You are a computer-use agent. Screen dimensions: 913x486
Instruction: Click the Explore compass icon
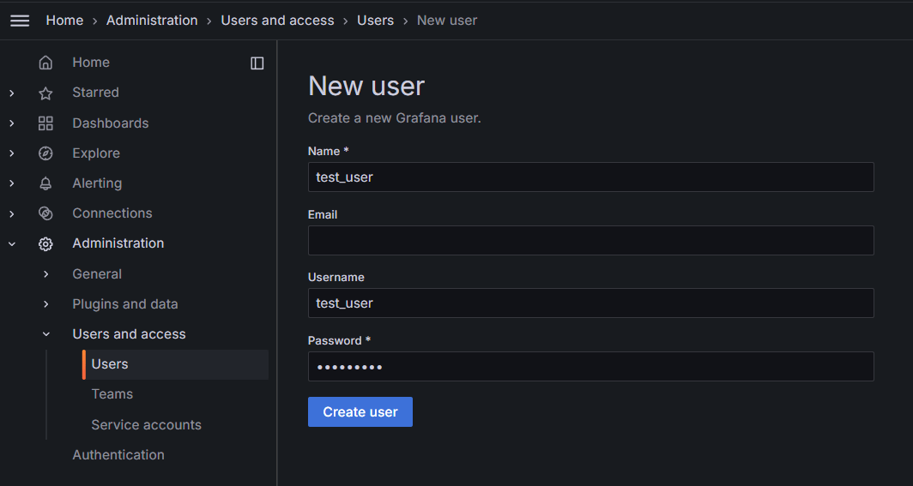tap(45, 153)
